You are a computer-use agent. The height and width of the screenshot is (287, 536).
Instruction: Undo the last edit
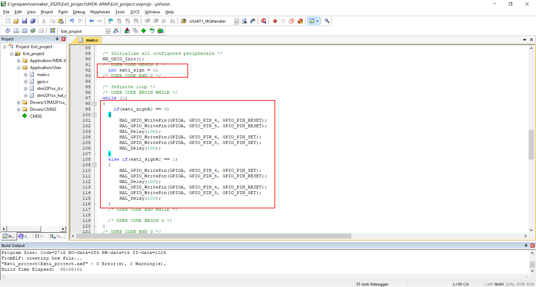(x=72, y=21)
